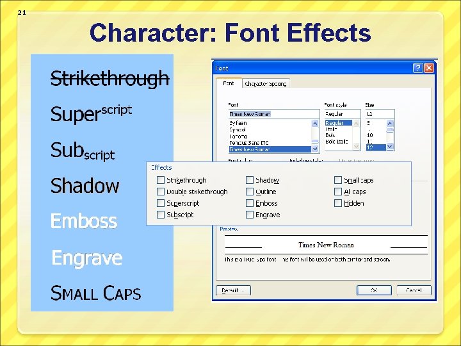Check the Engrave checkbox

[x=250, y=215]
